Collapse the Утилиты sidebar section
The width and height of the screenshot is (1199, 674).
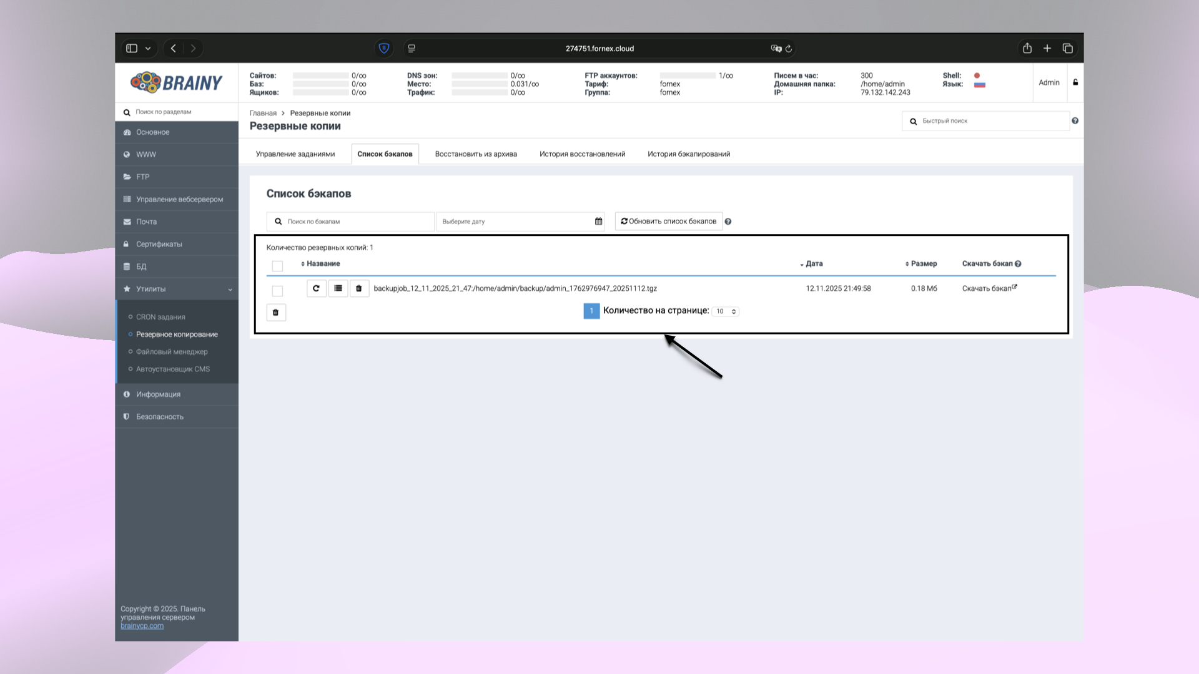[177, 289]
